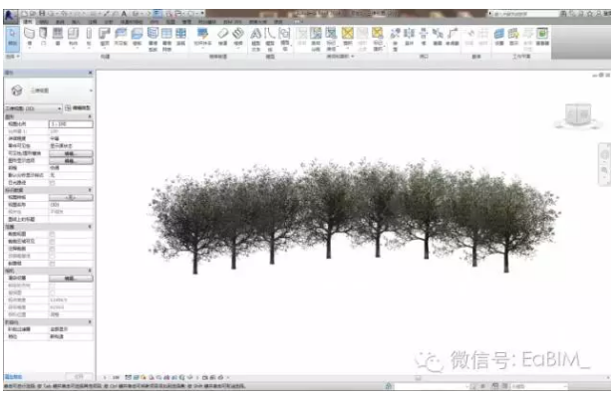The width and height of the screenshot is (616, 395).
Task: Click the Edit Type button in Properties
Action: coord(78,107)
